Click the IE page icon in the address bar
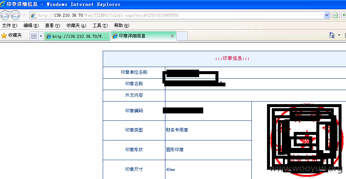 [33, 15]
